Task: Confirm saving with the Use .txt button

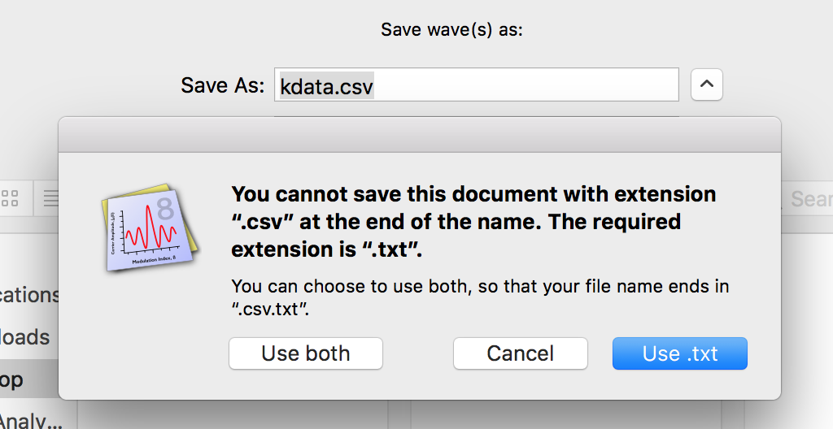Action: (x=679, y=353)
